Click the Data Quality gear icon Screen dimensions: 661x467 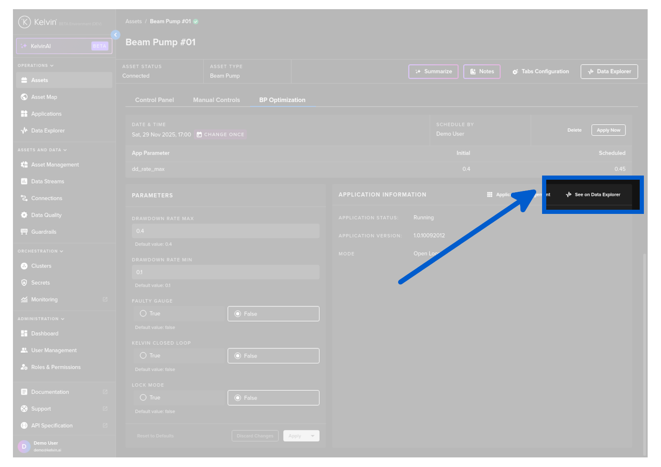click(x=24, y=215)
